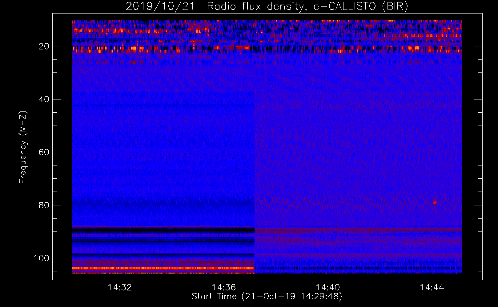Select the 14:40 time tick label
The image size is (498, 307).
click(328, 287)
